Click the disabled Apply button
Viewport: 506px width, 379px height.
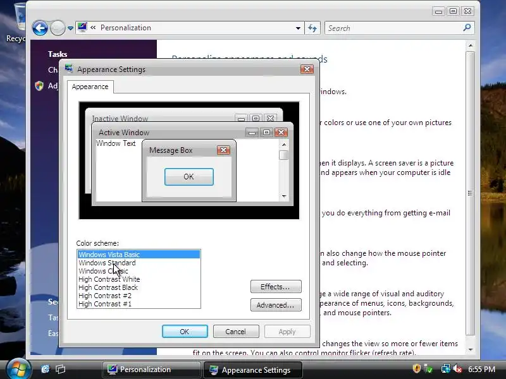coord(287,332)
